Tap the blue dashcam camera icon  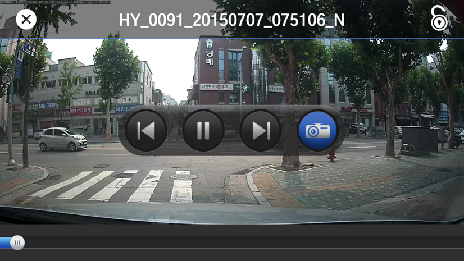(x=318, y=130)
